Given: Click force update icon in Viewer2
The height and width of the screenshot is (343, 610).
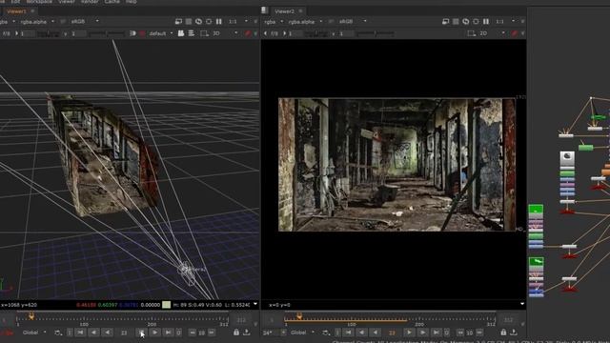Looking at the screenshot, I should (x=466, y=21).
